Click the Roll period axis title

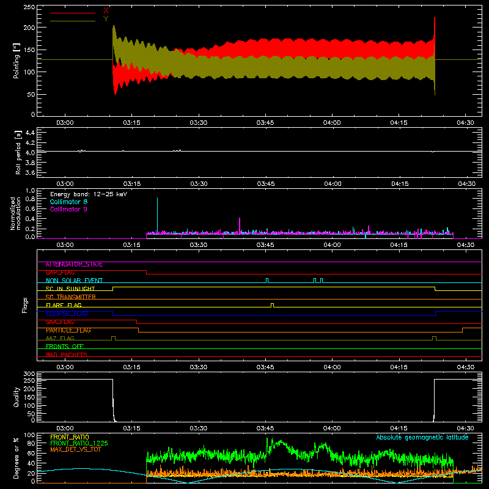[18, 152]
